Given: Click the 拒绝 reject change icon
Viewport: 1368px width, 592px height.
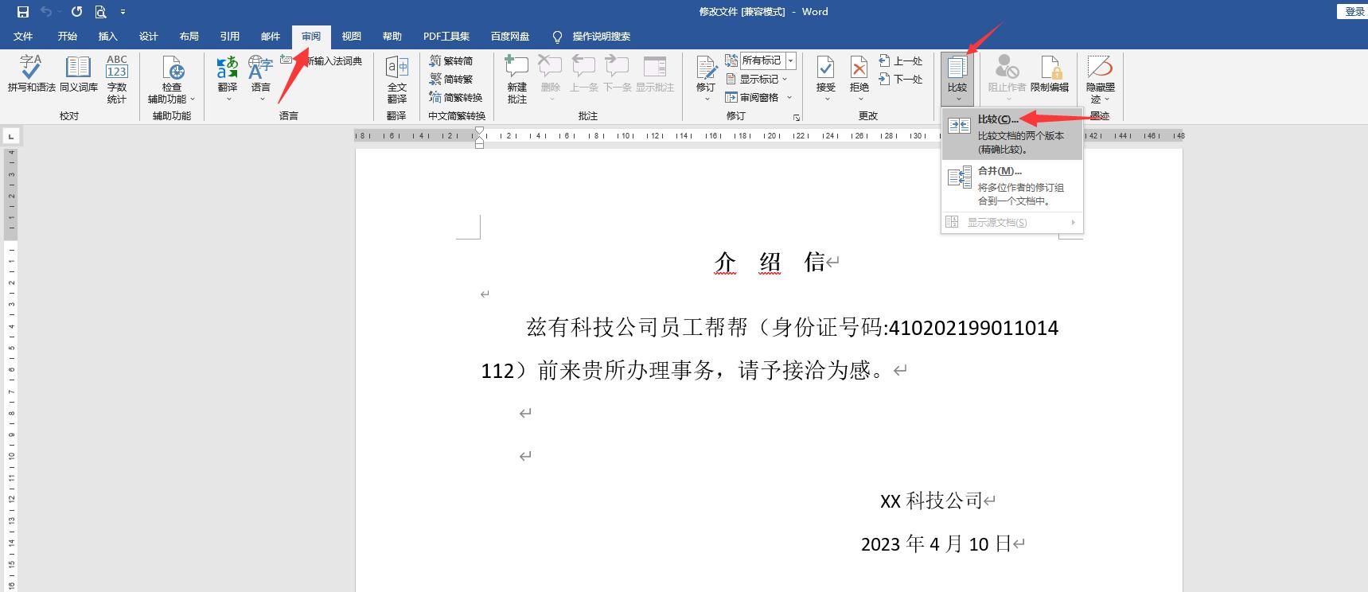Looking at the screenshot, I should pyautogui.click(x=859, y=68).
